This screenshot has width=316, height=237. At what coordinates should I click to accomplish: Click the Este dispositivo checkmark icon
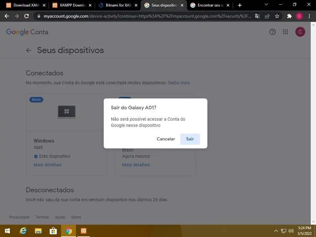(x=36, y=156)
